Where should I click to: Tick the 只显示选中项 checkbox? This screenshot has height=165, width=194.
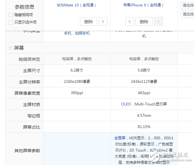[x=11, y=22]
